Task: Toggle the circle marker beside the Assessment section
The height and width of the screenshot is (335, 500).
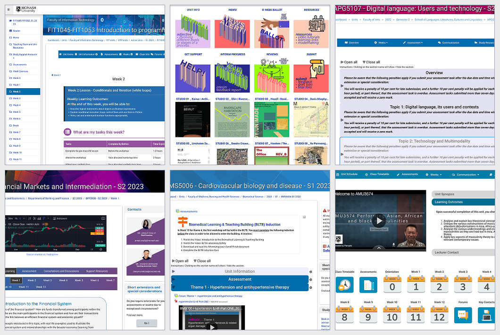Action: point(310,280)
